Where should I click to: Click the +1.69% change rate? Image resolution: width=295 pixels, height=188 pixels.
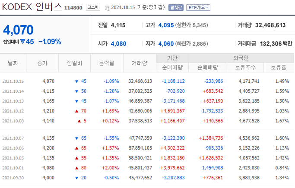[110, 111]
